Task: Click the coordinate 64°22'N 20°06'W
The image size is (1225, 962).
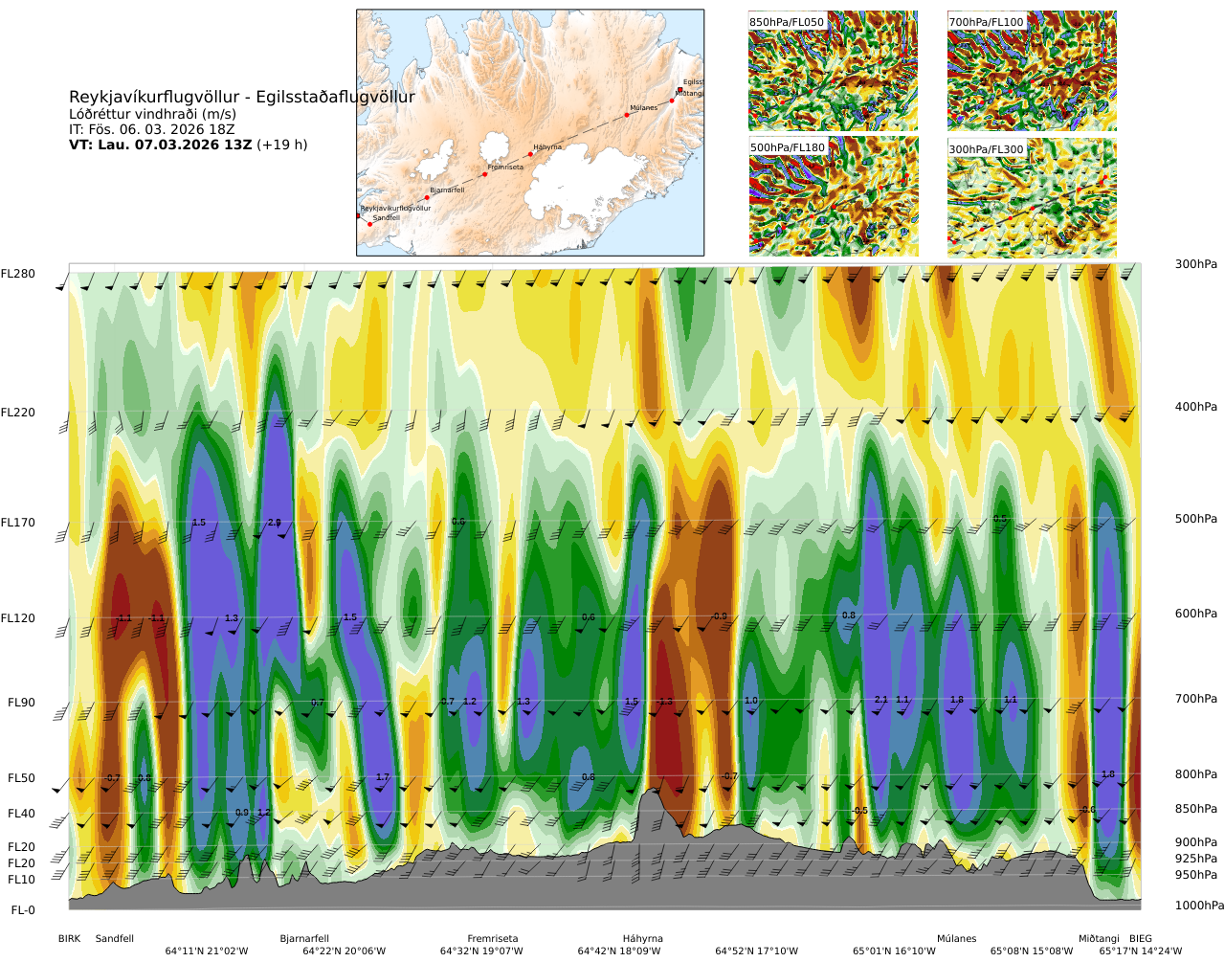Action: 345,951
